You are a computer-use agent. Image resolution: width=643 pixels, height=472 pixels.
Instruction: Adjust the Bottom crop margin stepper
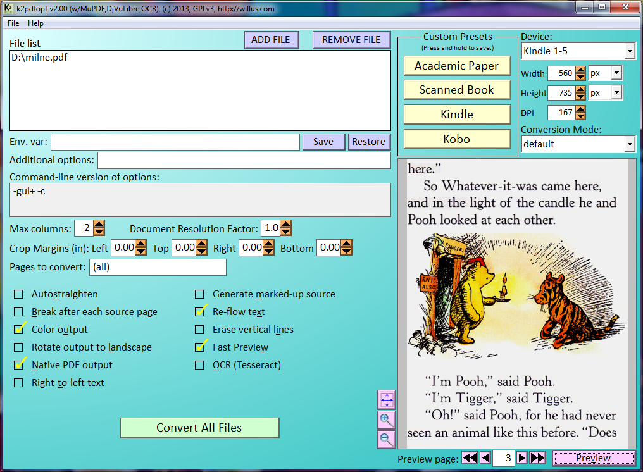pos(346,247)
